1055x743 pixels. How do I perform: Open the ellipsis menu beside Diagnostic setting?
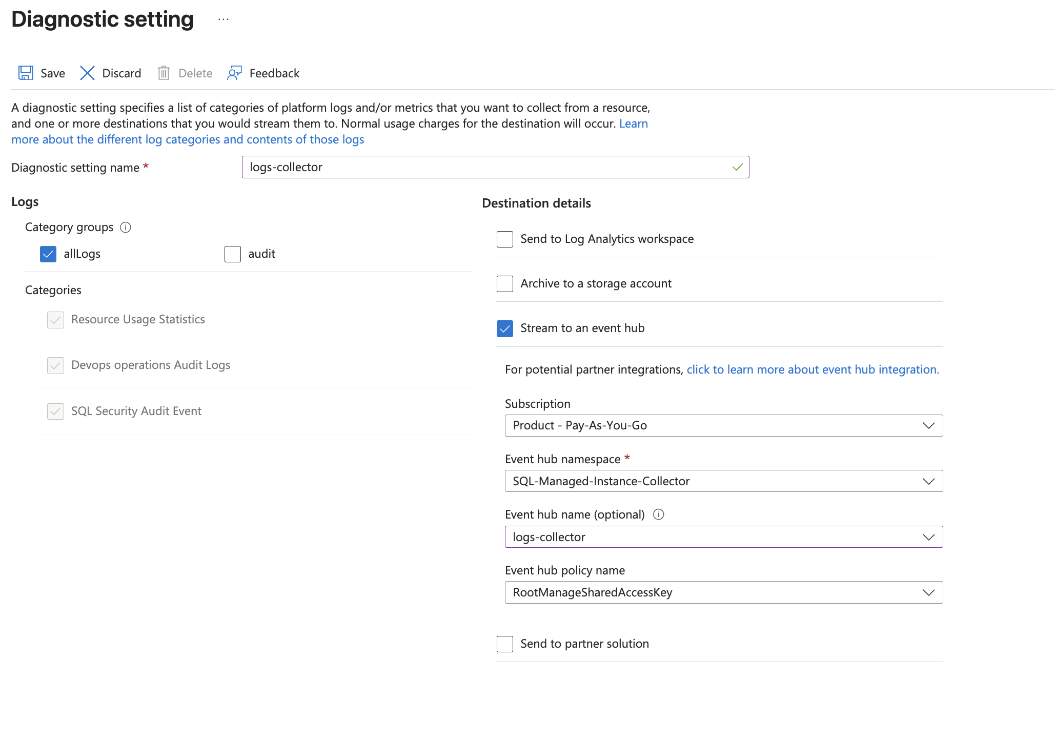(223, 19)
